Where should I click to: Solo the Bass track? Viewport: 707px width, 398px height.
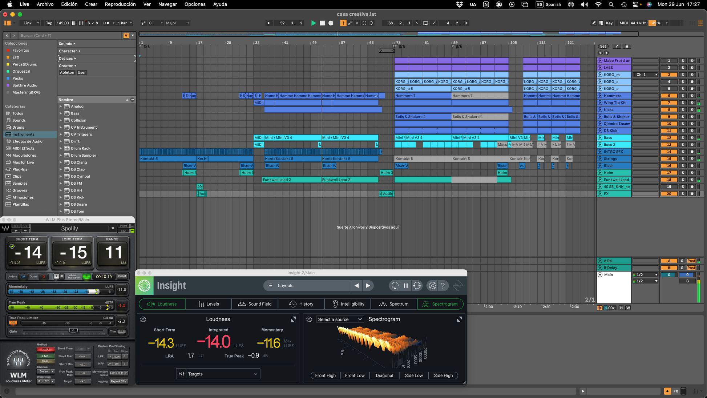(682, 138)
